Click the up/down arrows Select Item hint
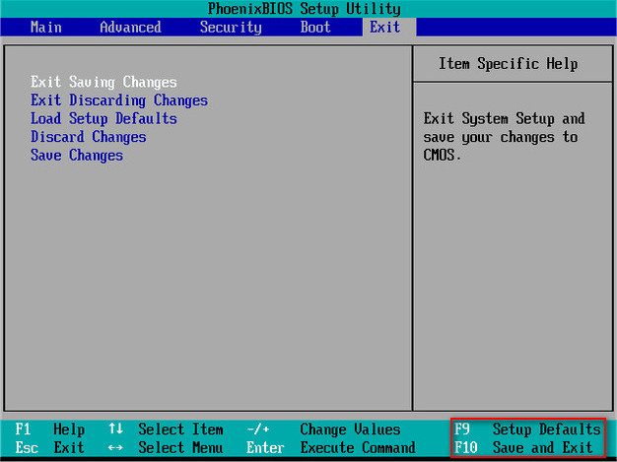617x462 pixels. pos(166,429)
